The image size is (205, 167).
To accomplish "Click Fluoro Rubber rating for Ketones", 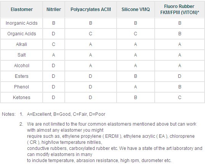I will (179, 98).
